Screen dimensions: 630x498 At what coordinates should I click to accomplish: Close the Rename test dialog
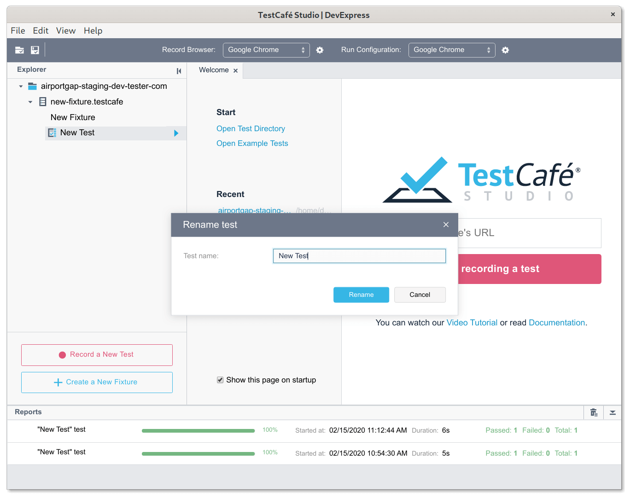446,225
